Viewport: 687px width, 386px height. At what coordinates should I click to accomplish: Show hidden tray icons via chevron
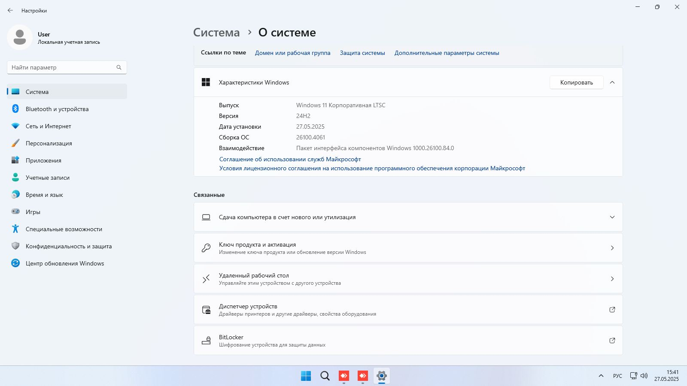pyautogui.click(x=601, y=376)
